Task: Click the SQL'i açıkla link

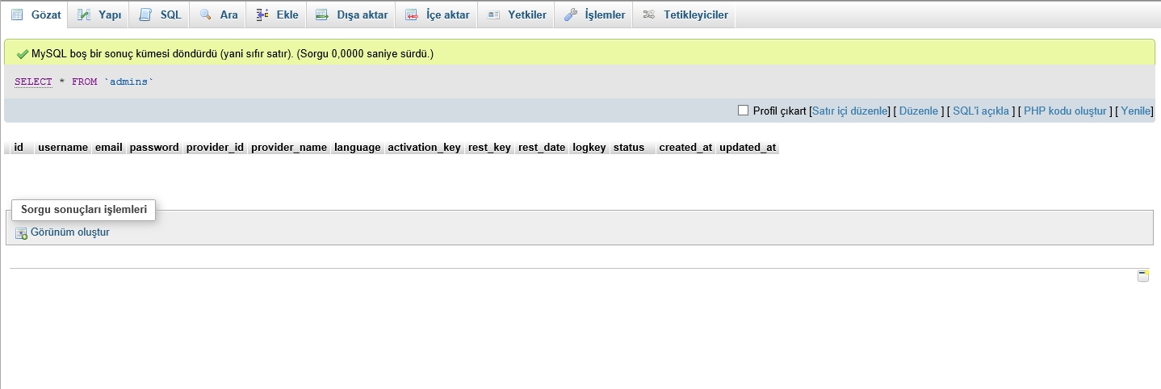Action: [983, 111]
